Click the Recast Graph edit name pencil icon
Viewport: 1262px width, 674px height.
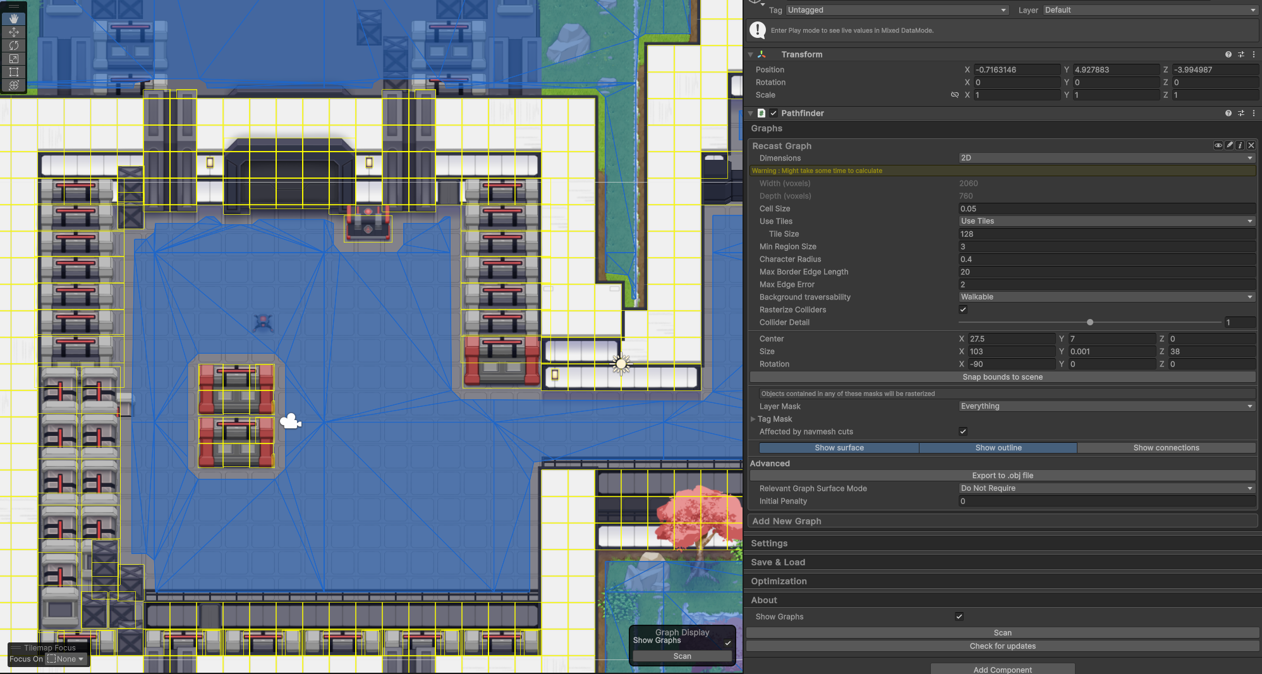1229,145
